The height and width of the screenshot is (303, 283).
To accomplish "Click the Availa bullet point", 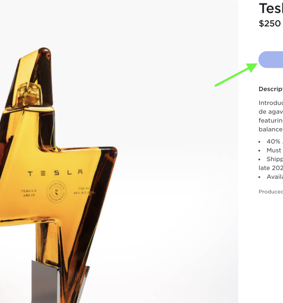I will (x=271, y=177).
